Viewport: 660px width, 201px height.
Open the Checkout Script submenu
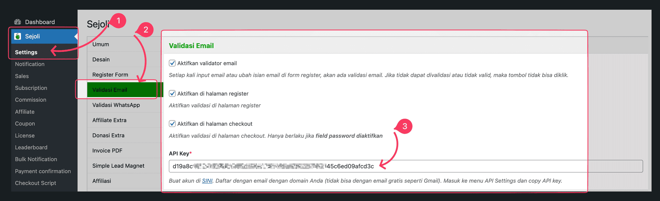click(35, 183)
